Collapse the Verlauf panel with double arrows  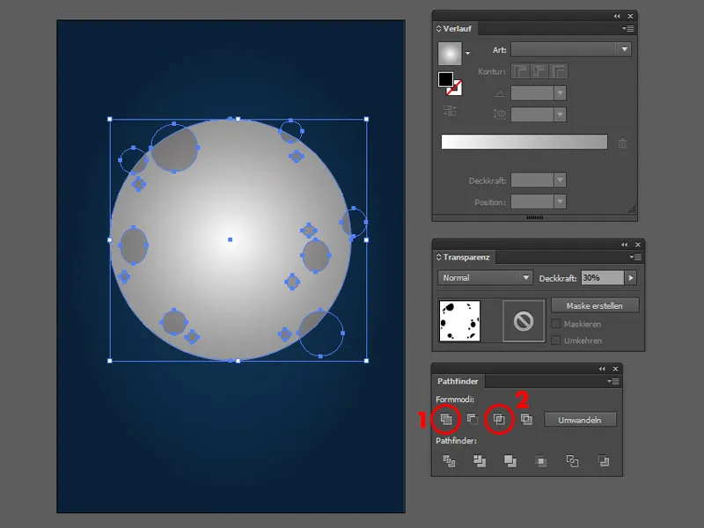(x=617, y=16)
